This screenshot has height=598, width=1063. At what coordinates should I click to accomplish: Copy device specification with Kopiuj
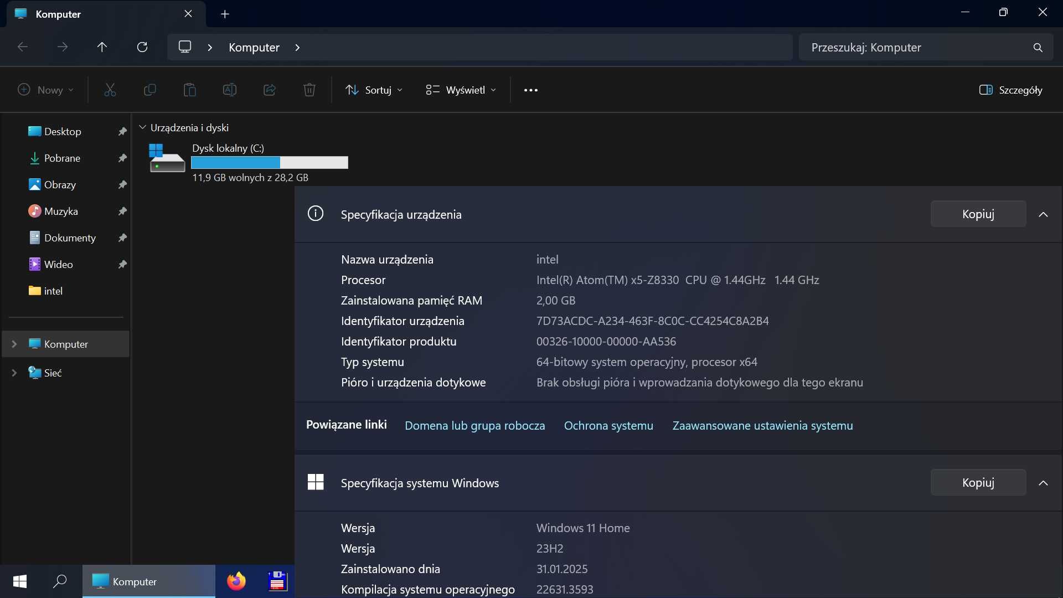pyautogui.click(x=978, y=214)
